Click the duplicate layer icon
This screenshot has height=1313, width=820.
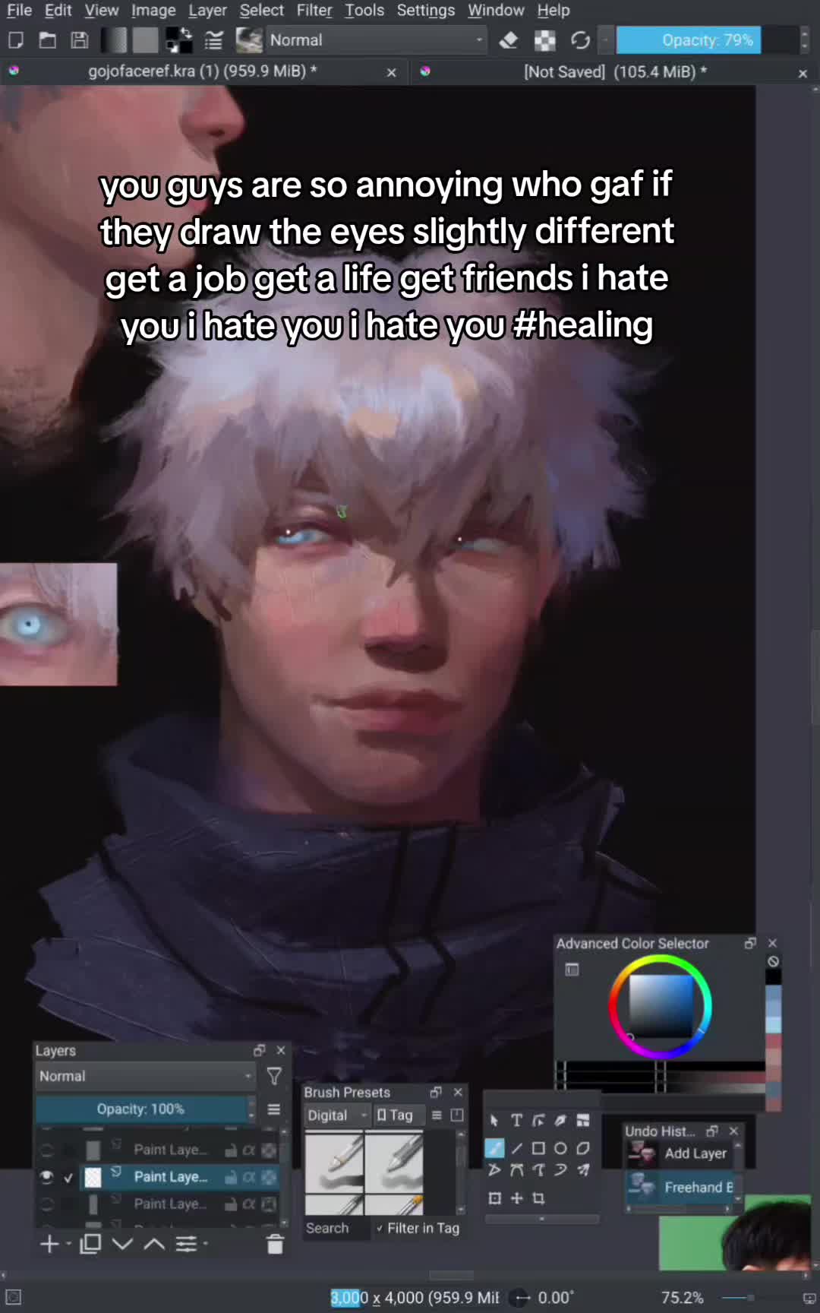tap(90, 1244)
